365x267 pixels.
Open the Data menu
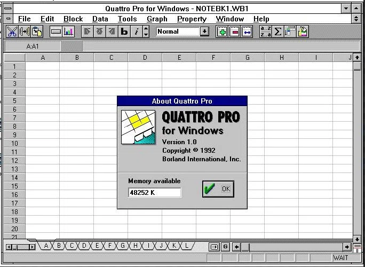click(100, 19)
